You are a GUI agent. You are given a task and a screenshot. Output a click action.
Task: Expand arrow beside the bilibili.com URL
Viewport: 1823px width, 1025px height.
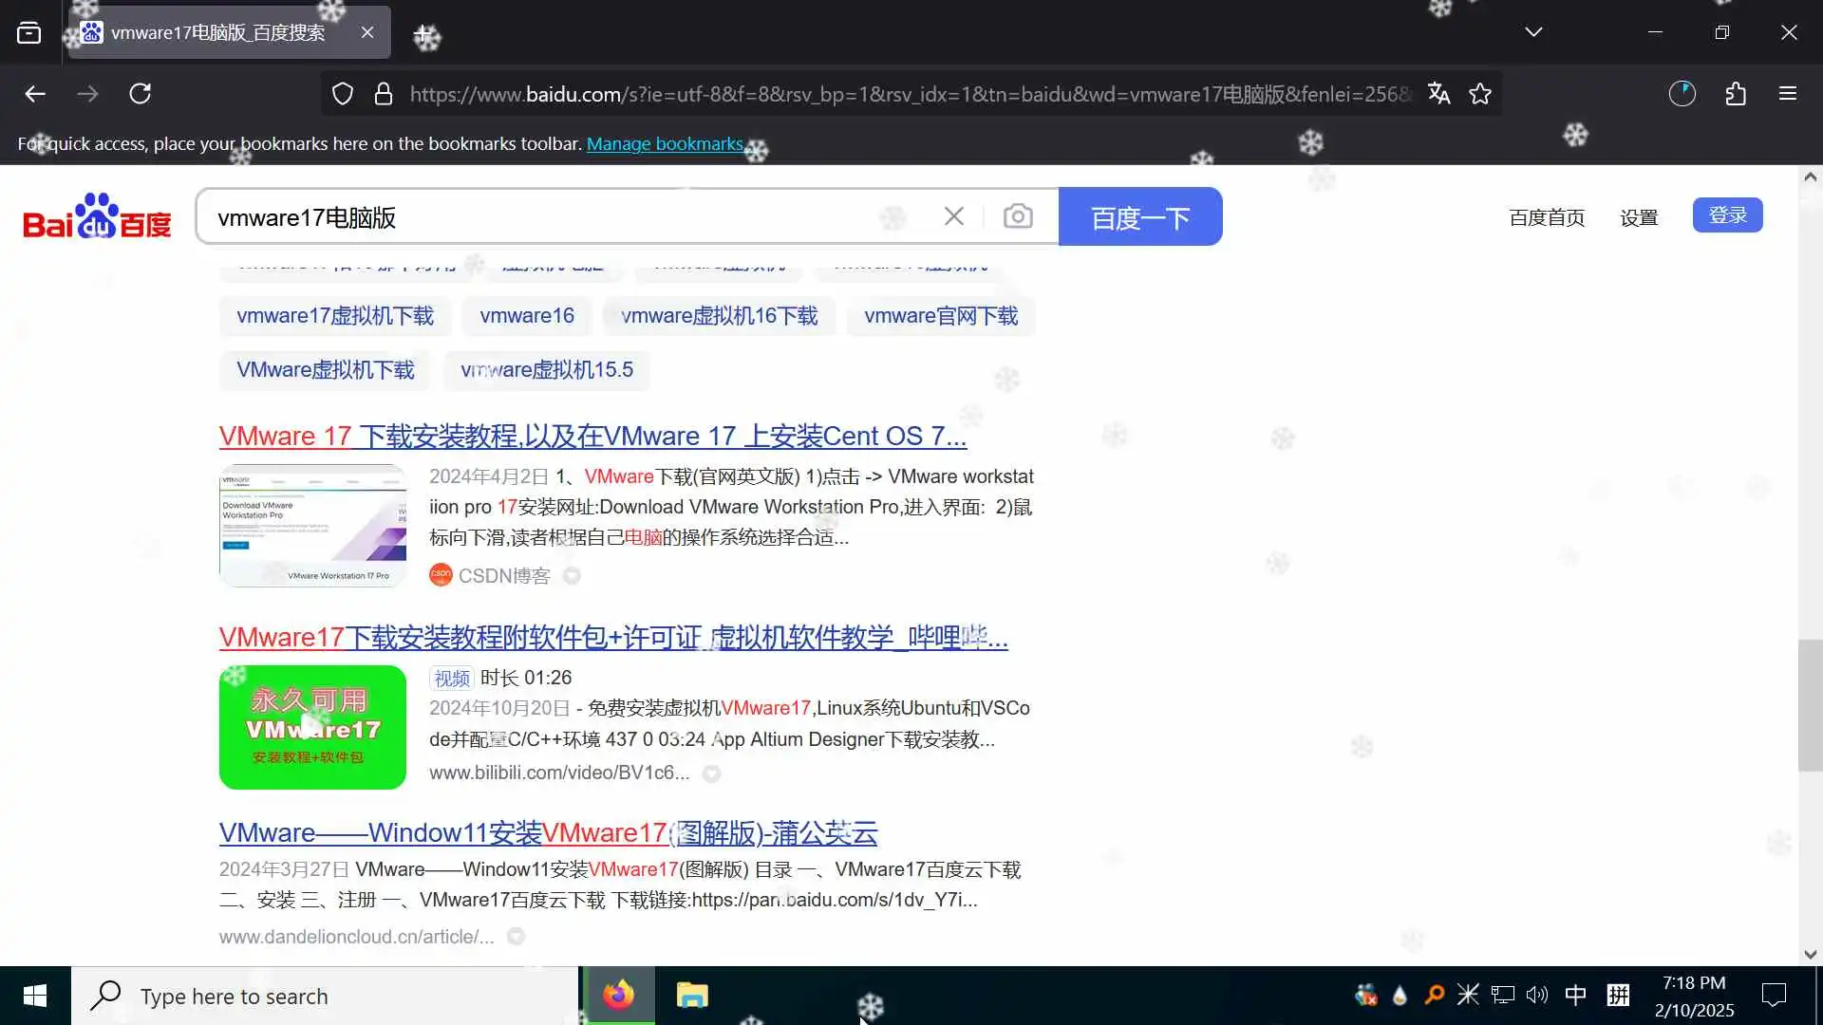(711, 773)
